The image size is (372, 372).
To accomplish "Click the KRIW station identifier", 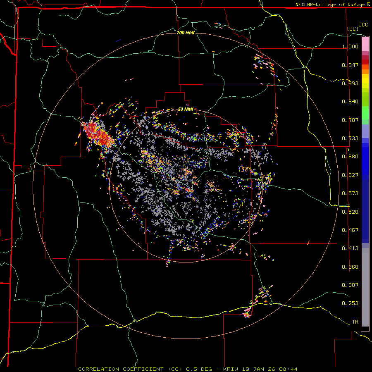I will pyautogui.click(x=231, y=369).
